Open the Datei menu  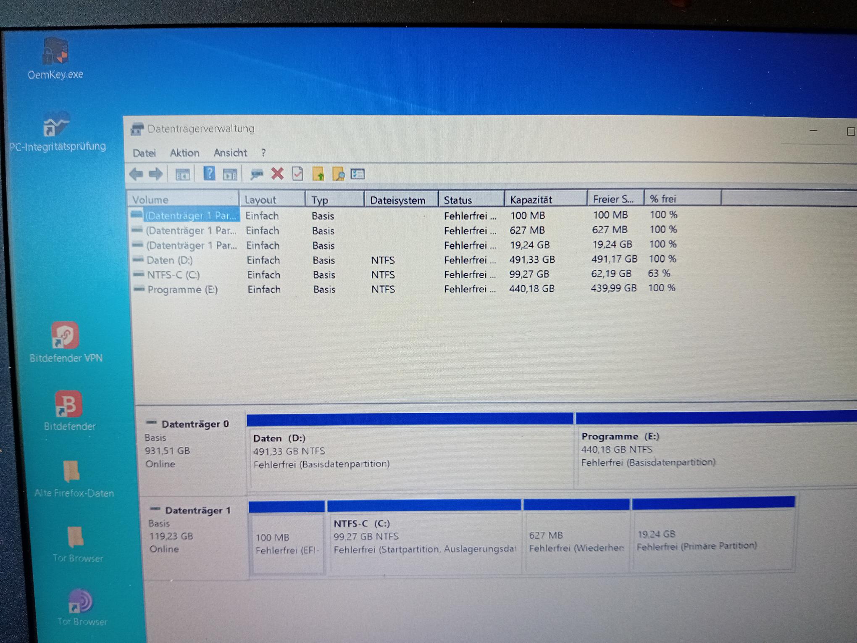144,153
